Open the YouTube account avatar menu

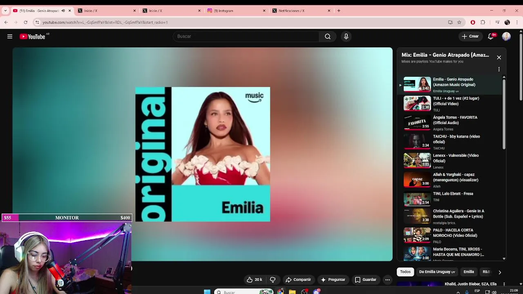[506, 36]
